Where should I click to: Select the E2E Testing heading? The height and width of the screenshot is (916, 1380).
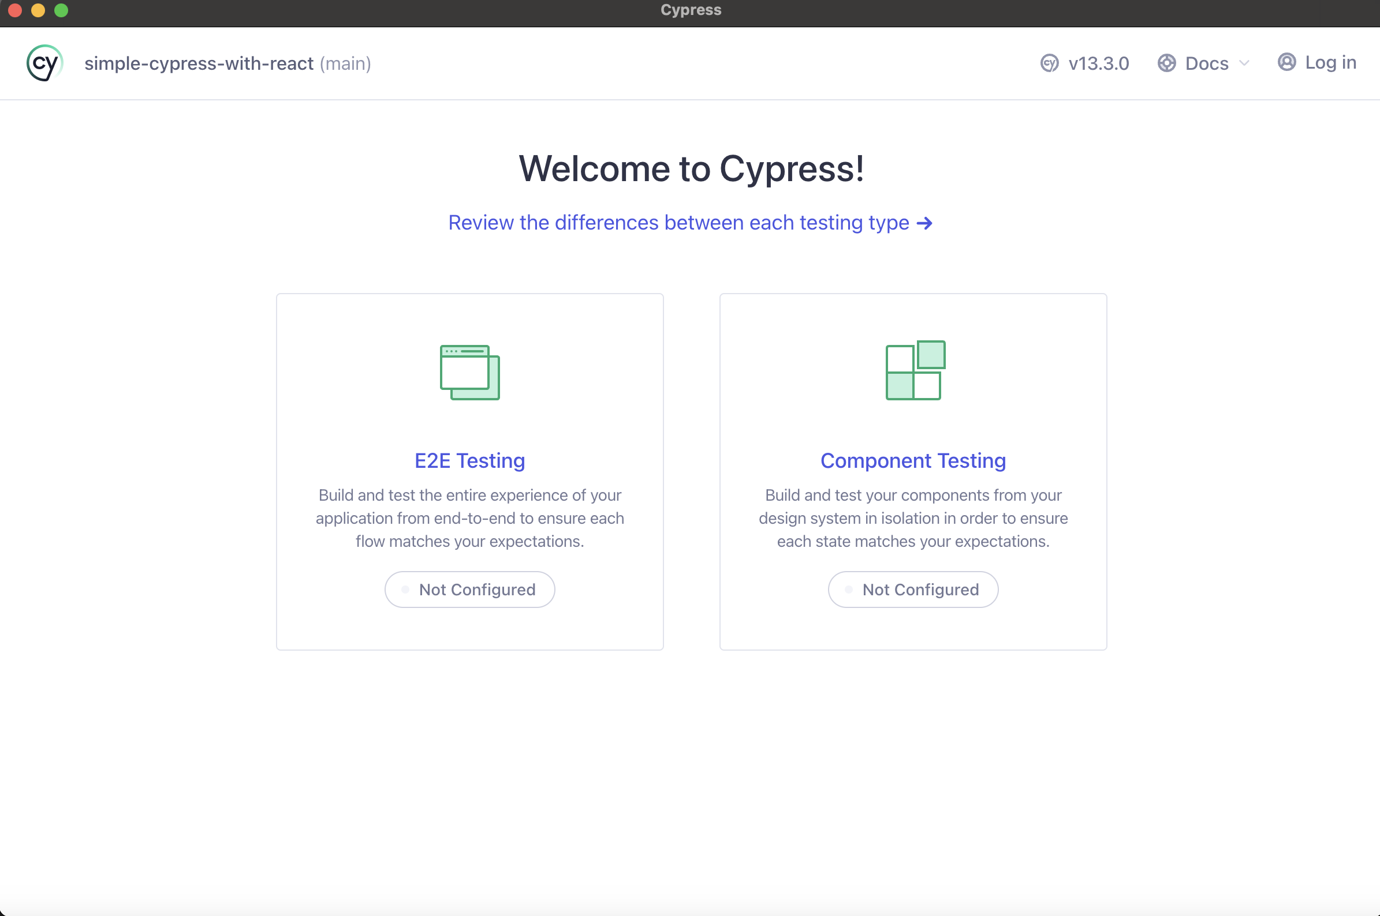(469, 461)
